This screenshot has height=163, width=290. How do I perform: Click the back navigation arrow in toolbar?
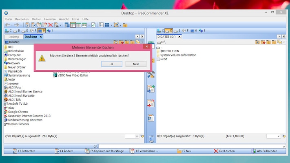coord(8,25)
